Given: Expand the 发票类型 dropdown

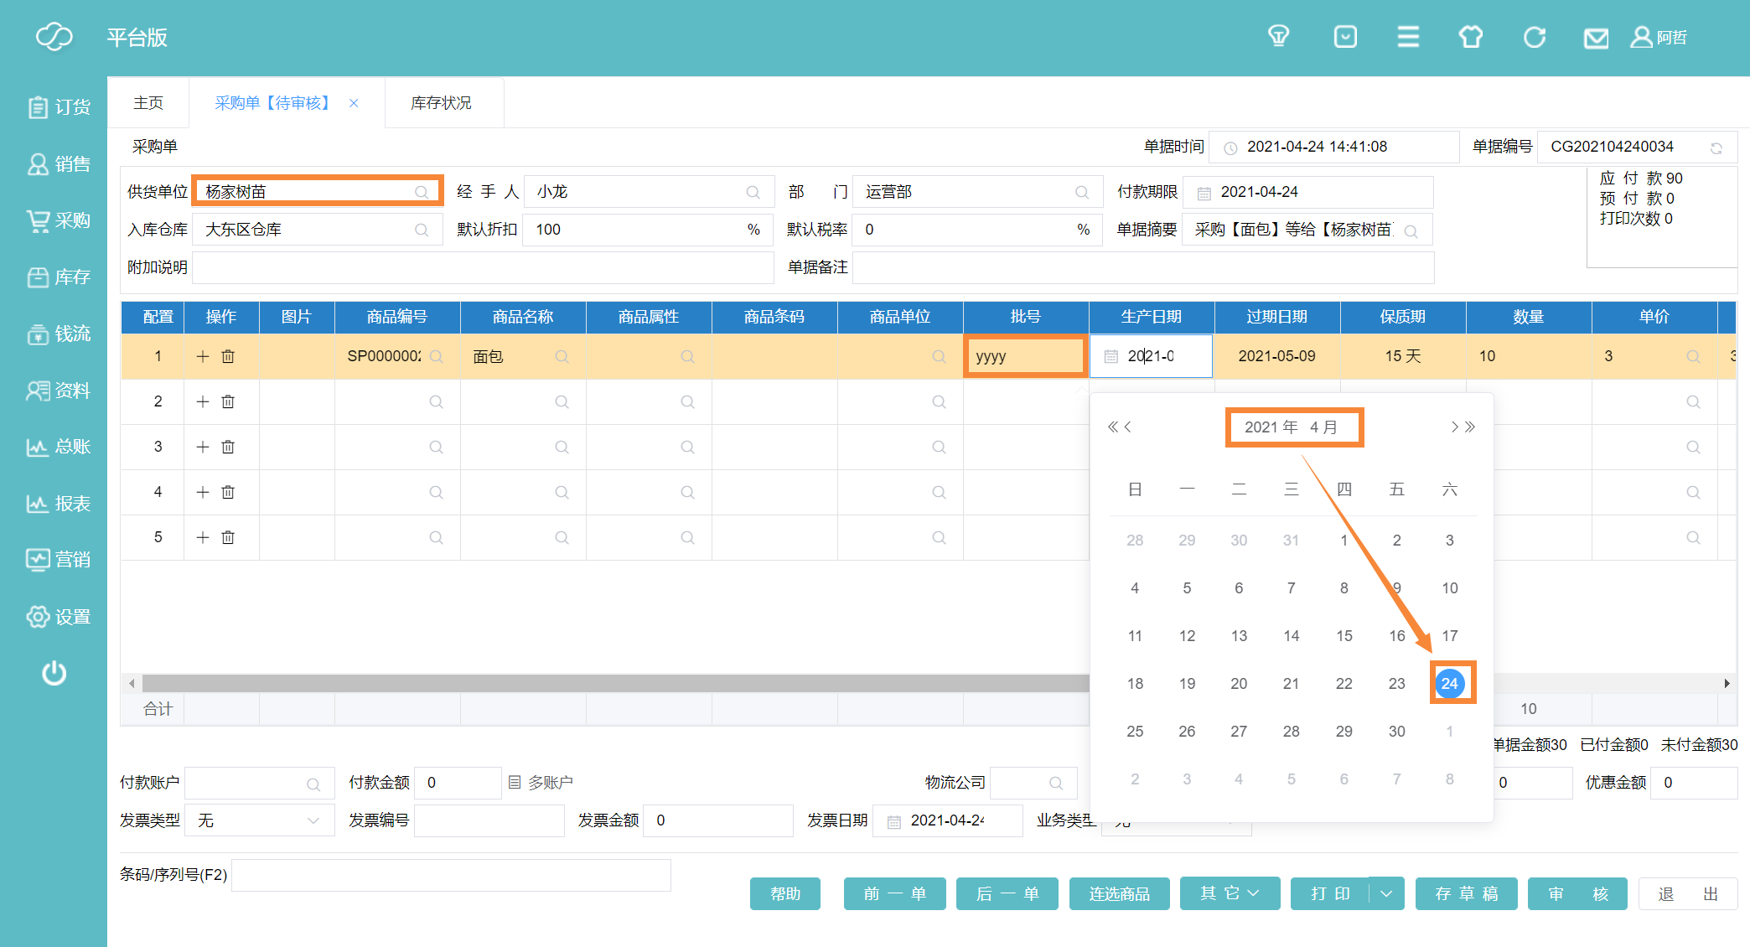Looking at the screenshot, I should coord(313,820).
